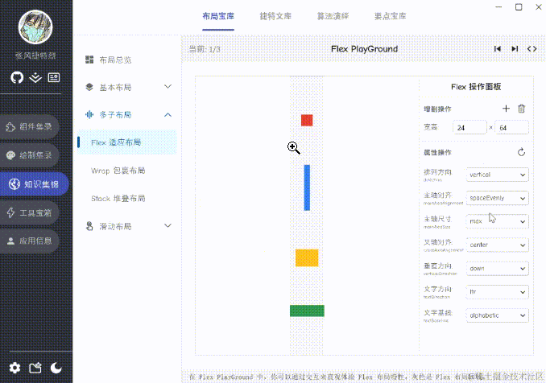This screenshot has width=546, height=383.
Task: Open the 垂直方向 dropdown showing down
Action: point(497,269)
